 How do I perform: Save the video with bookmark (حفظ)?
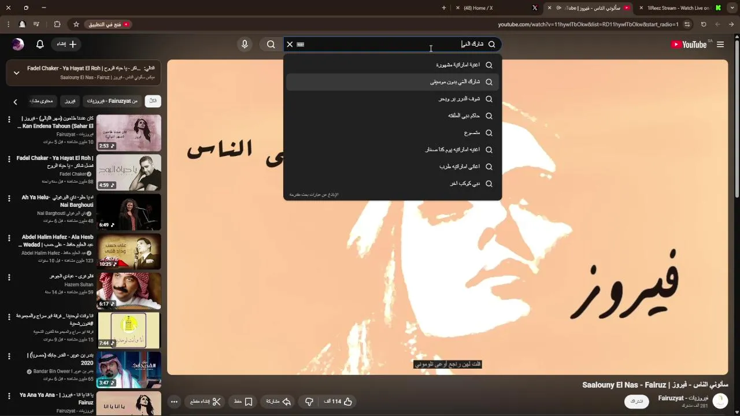243,402
